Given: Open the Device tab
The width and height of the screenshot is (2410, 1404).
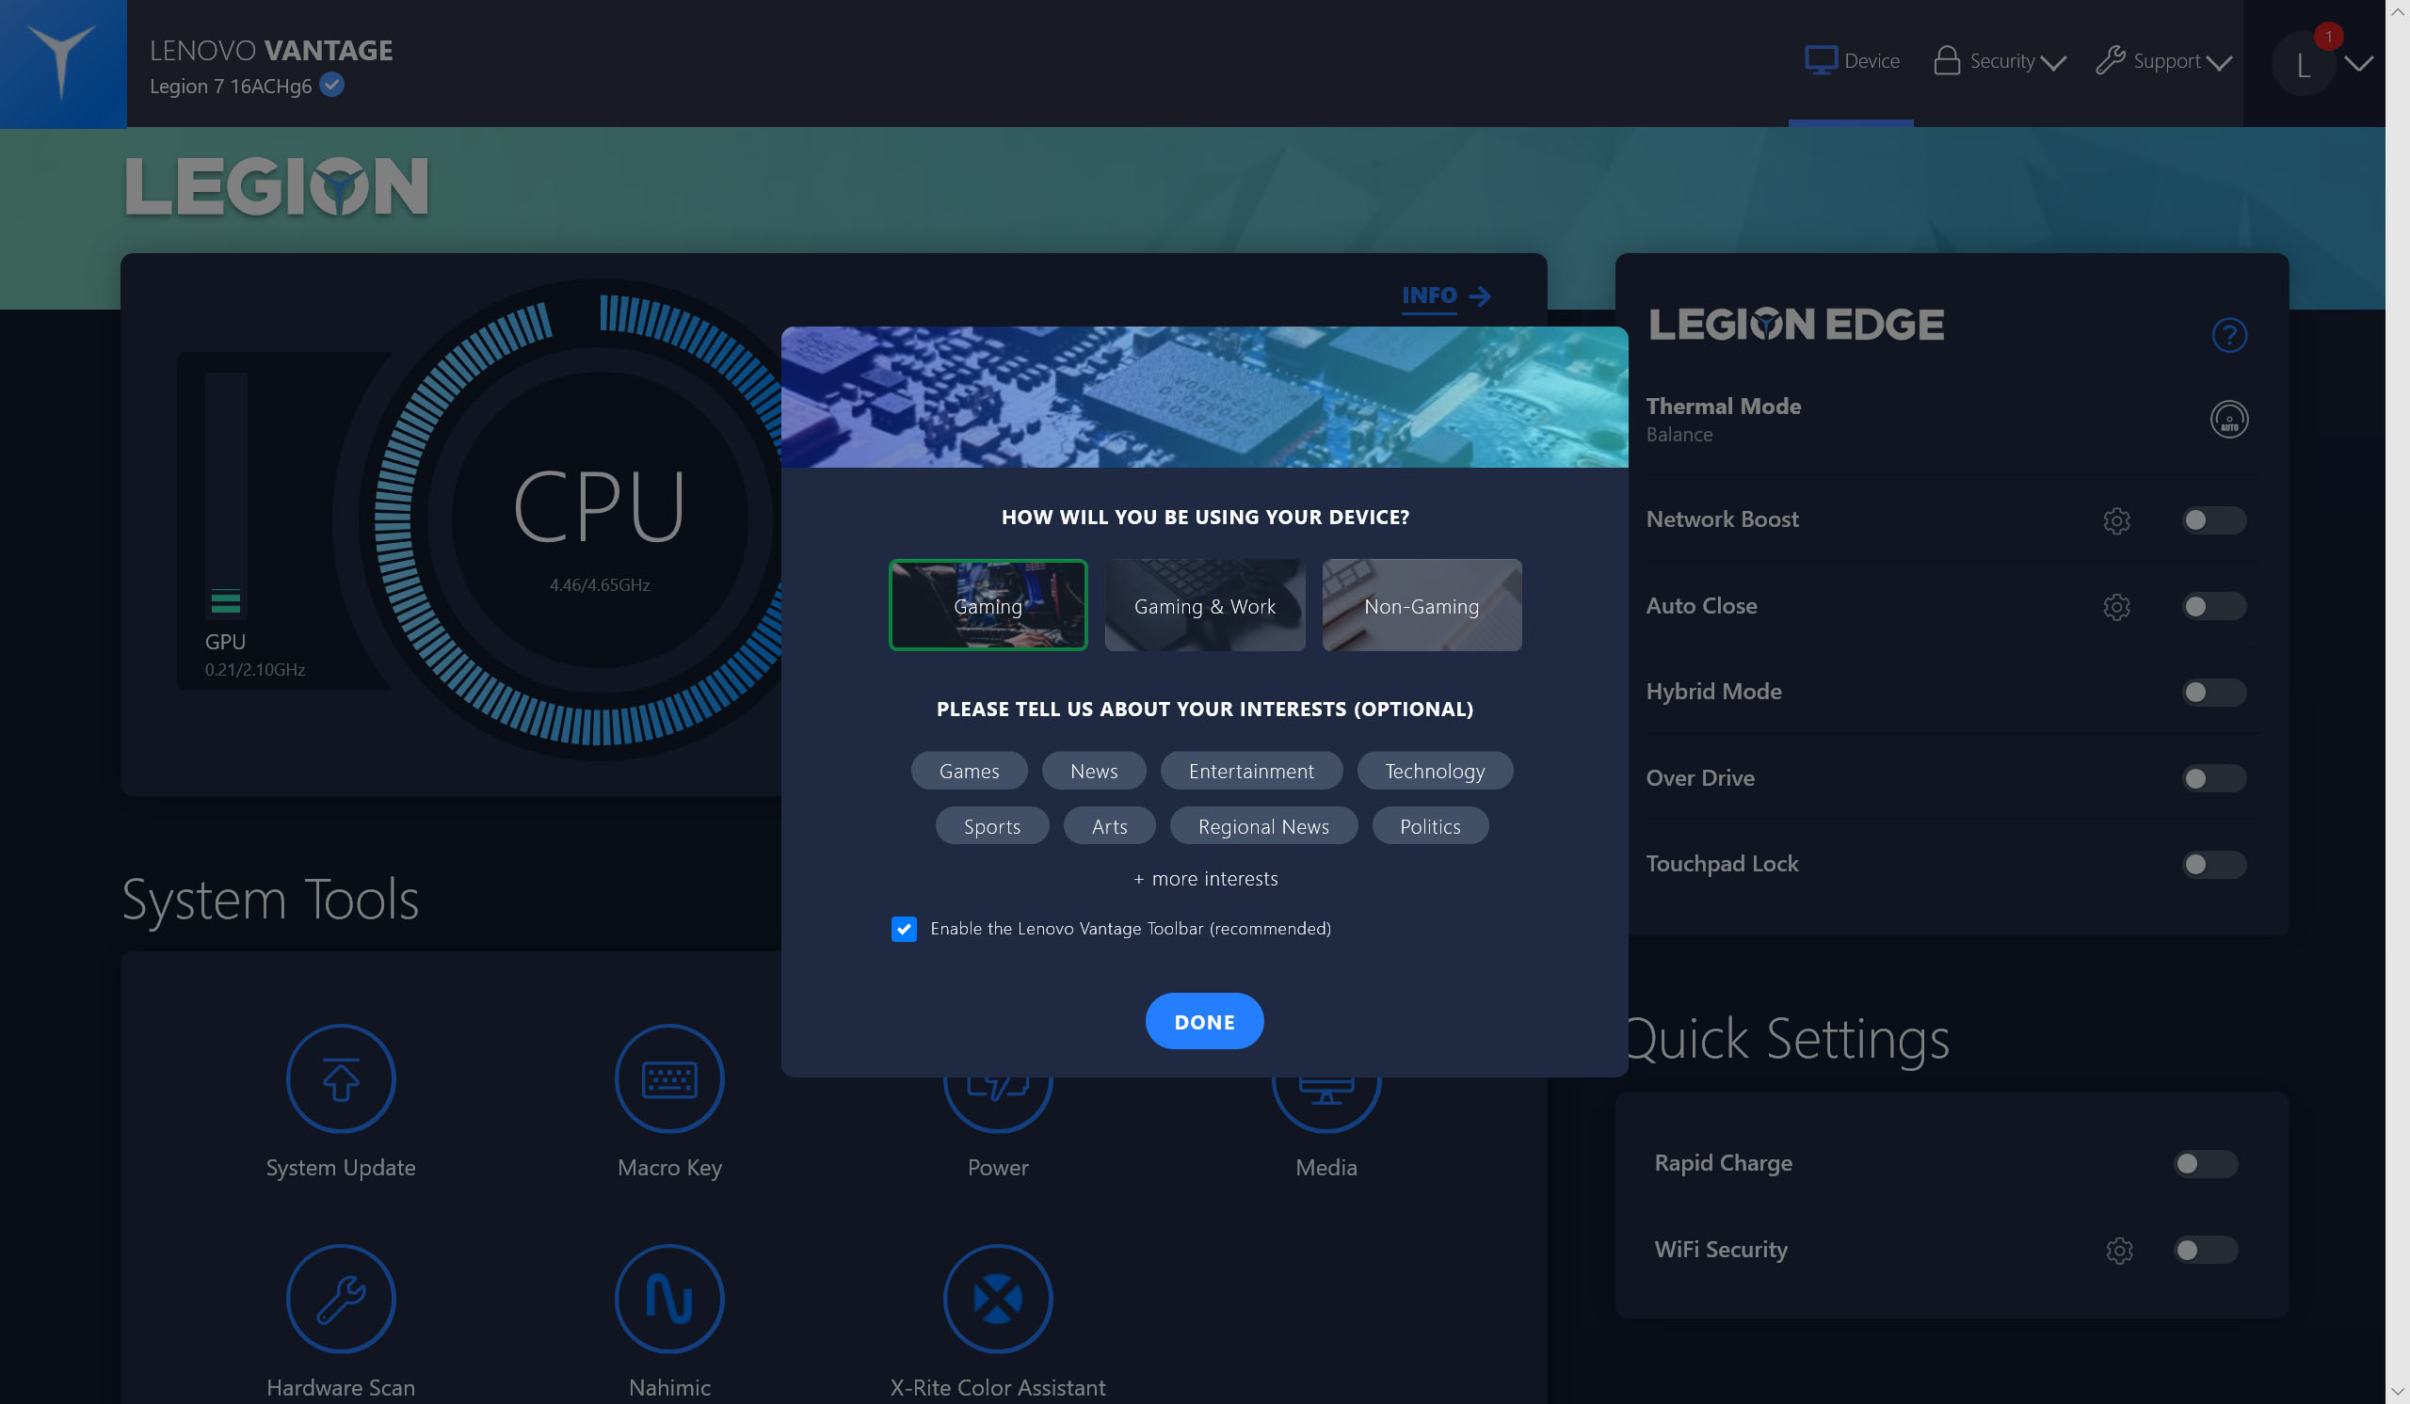Looking at the screenshot, I should (x=1852, y=61).
